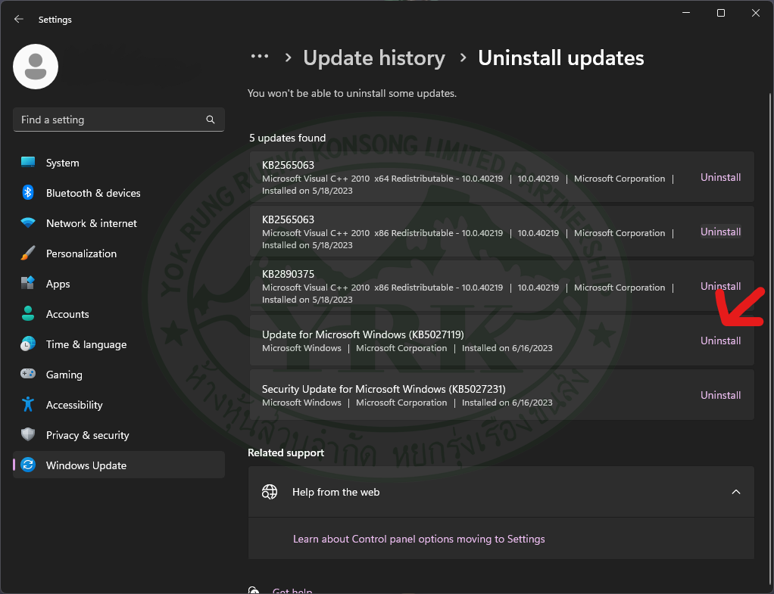The width and height of the screenshot is (774, 594).
Task: Click the Network wifi icon
Action: pos(28,223)
